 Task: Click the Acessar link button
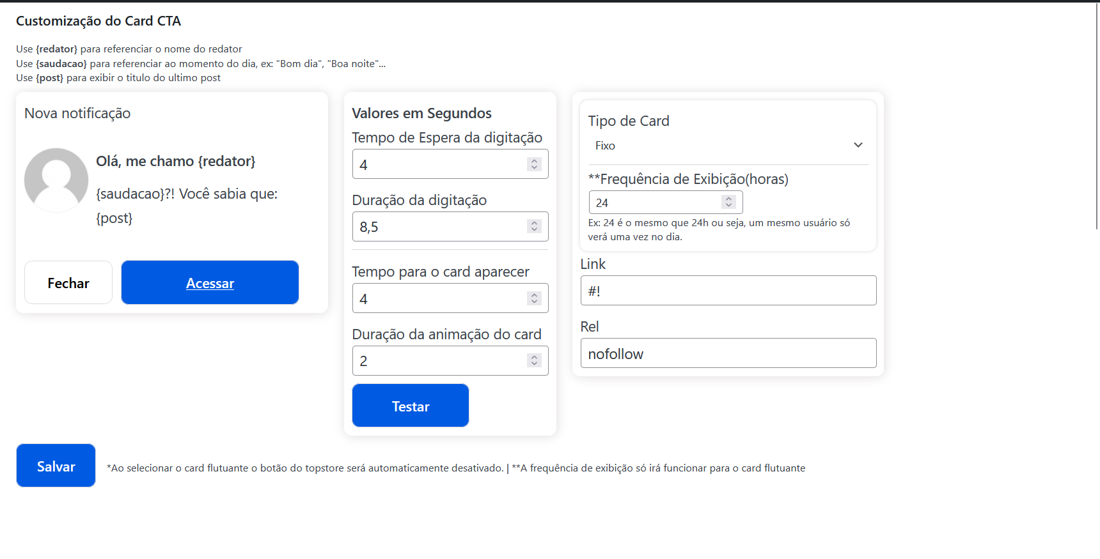pos(210,283)
